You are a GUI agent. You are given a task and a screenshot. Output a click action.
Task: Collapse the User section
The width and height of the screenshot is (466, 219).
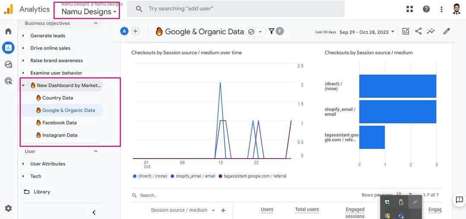96,151
